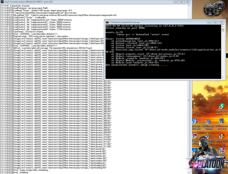Screen dimensions: 228x174
Task: Close the cmd.exe window
Action: coord(221,22)
